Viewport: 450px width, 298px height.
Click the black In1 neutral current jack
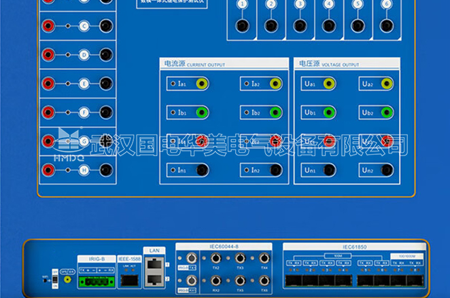click(x=202, y=170)
